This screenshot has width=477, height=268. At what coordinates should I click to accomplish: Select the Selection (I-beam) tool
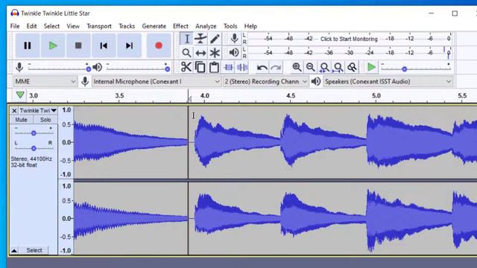[x=187, y=39]
